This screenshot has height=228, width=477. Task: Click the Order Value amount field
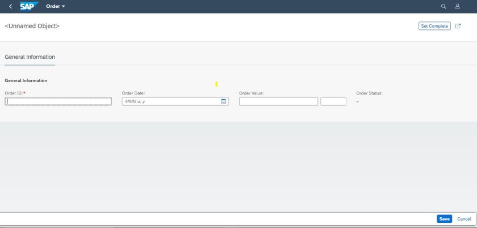point(278,102)
